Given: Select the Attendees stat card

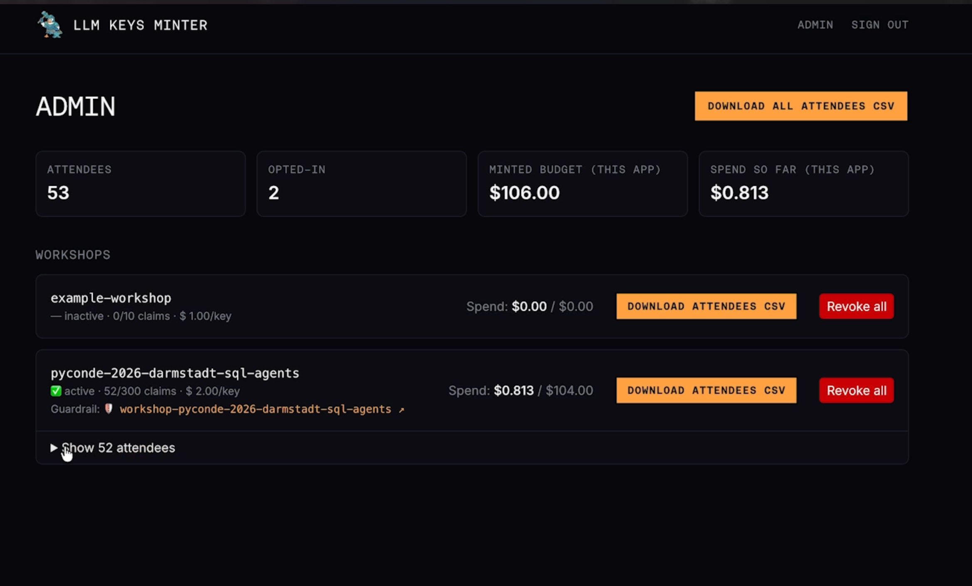Looking at the screenshot, I should pos(140,183).
